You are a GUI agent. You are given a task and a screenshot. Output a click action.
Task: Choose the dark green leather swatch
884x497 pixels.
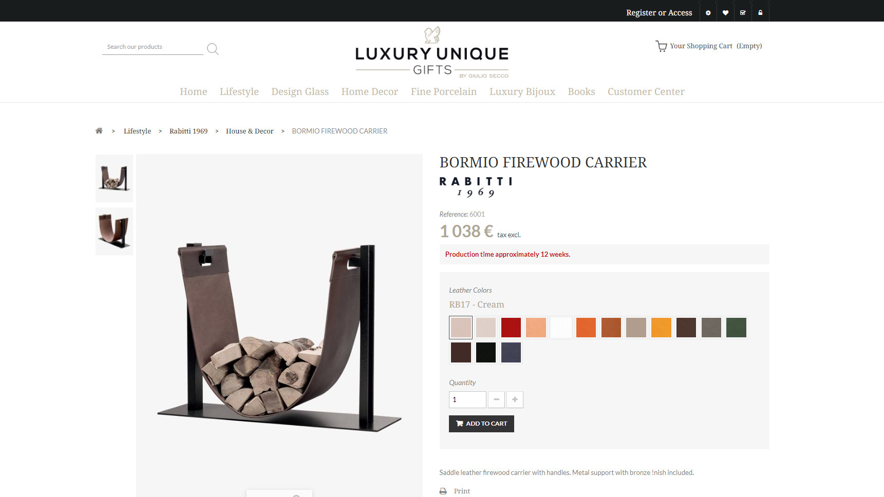coord(736,328)
